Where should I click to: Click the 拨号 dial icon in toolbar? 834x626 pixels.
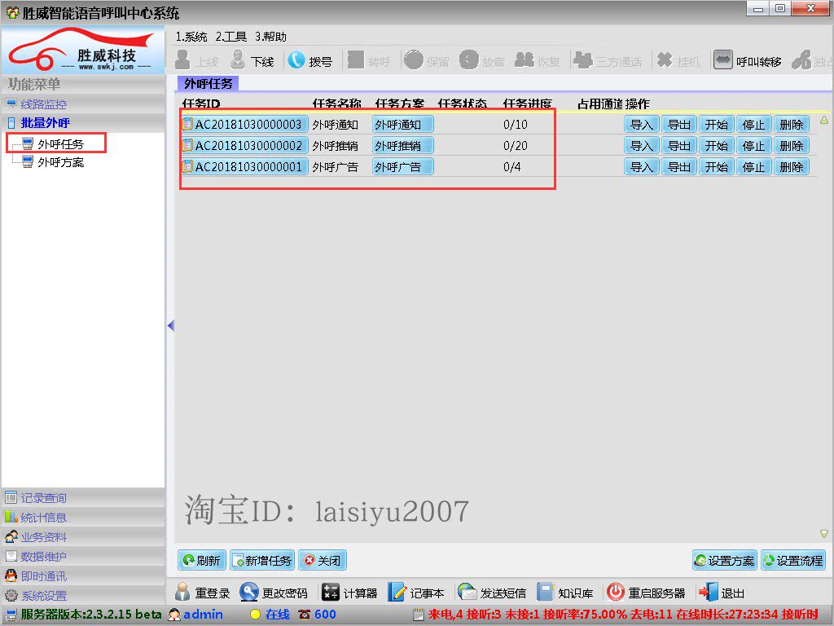pyautogui.click(x=296, y=60)
